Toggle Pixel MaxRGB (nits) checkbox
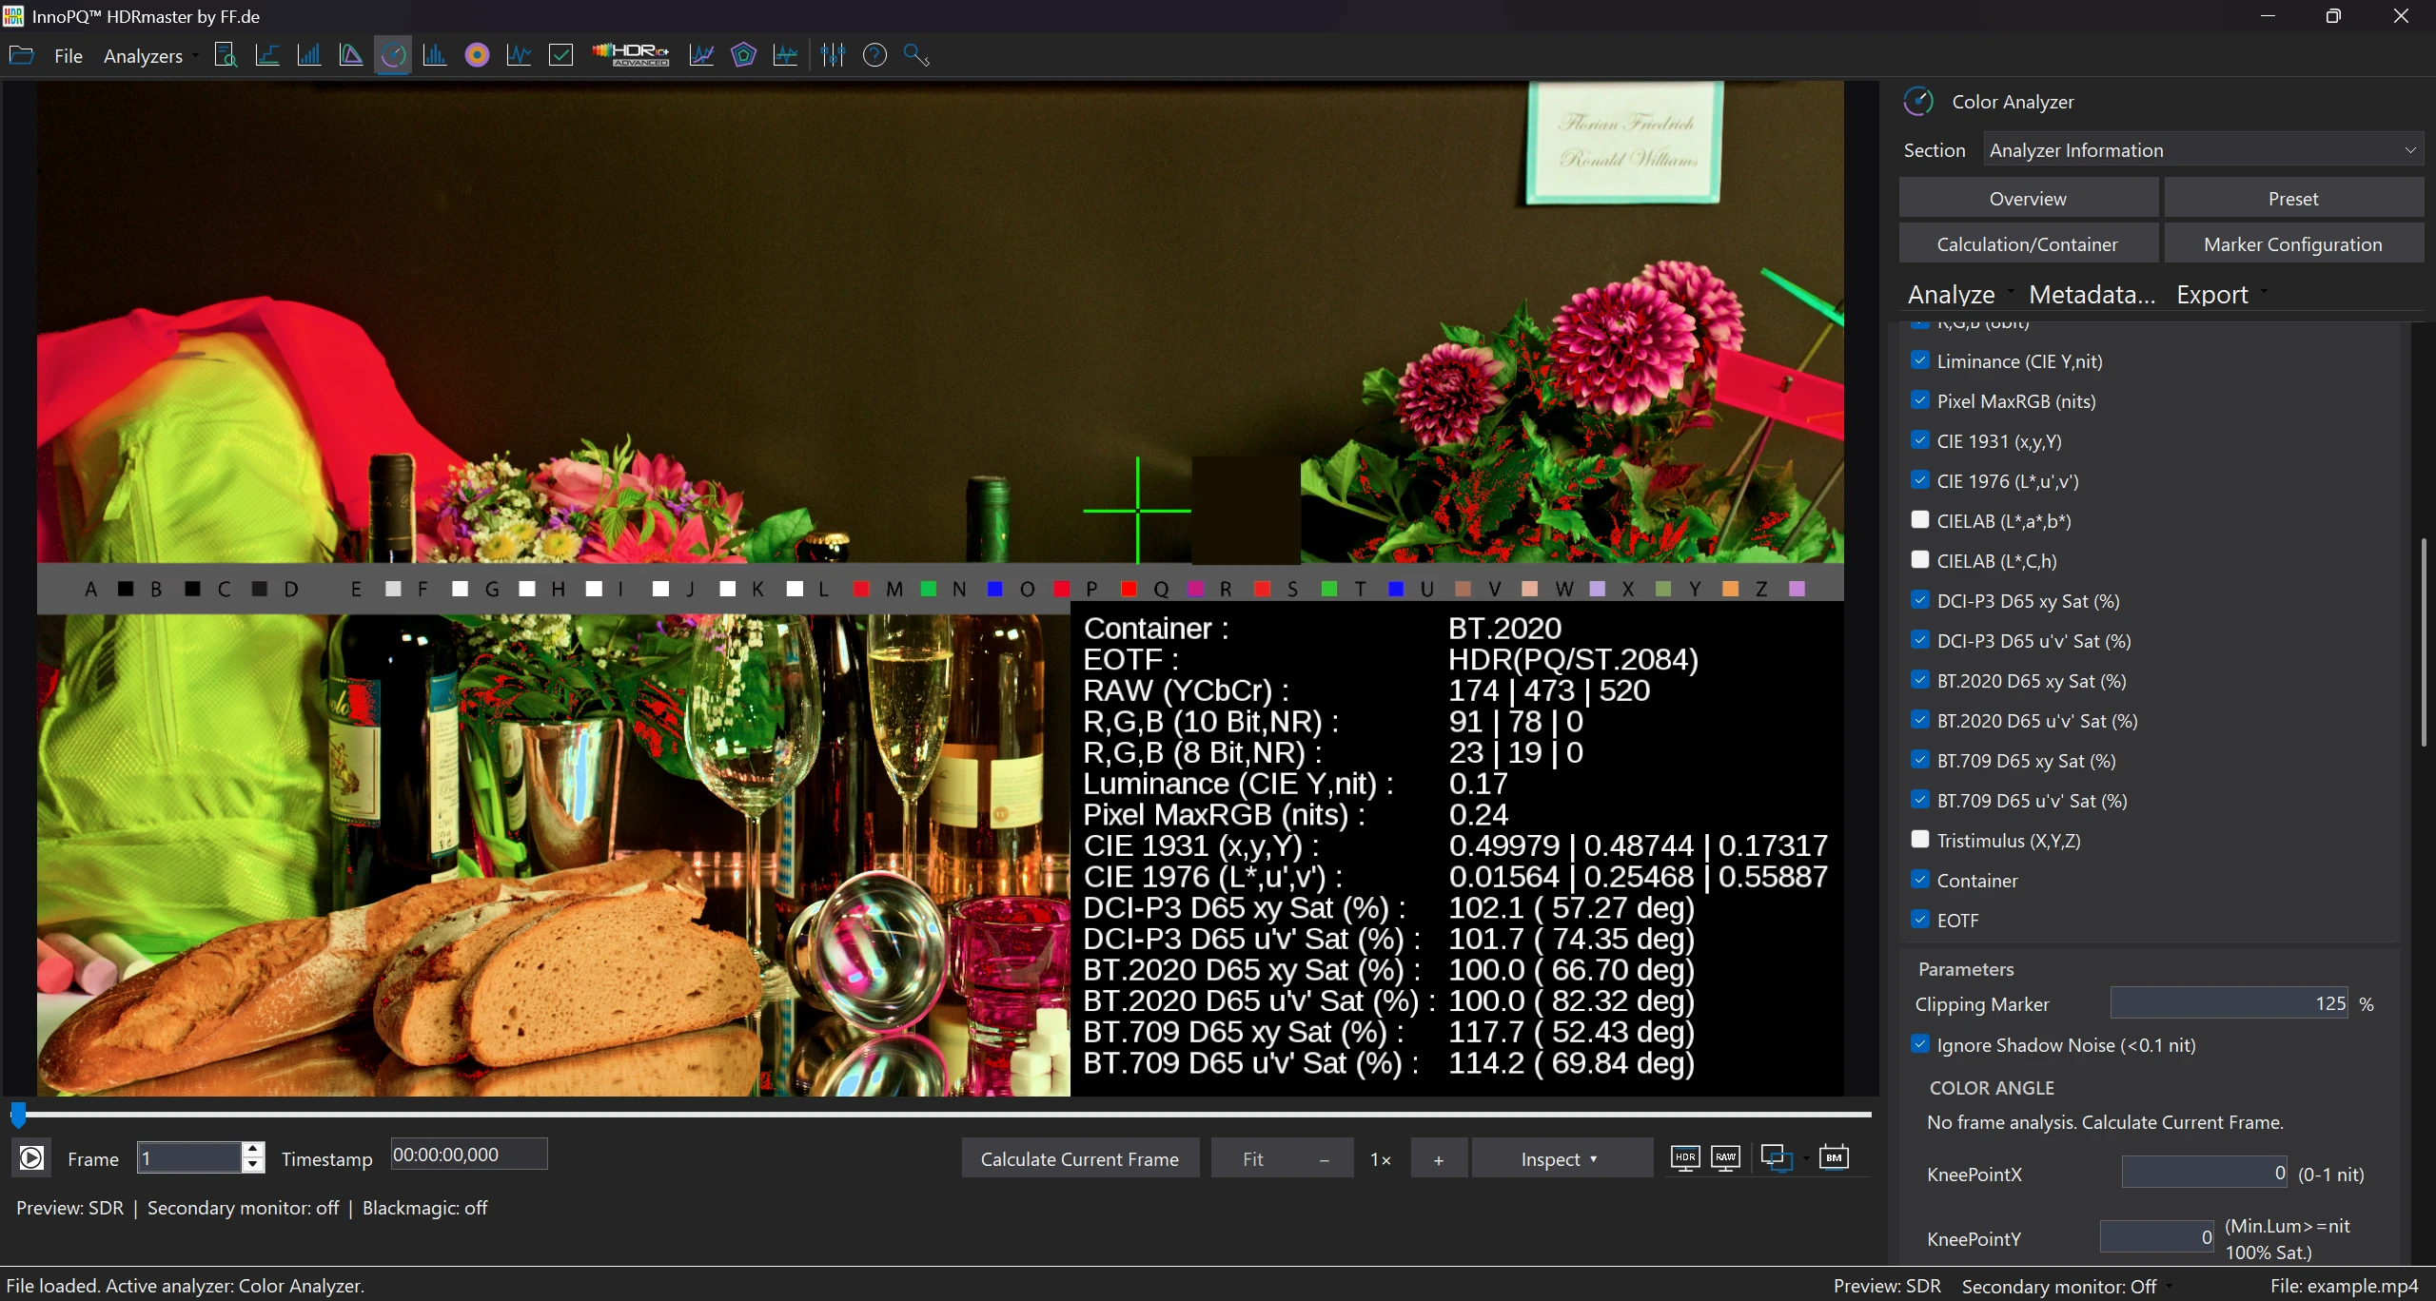The image size is (2436, 1301). pos(1920,400)
